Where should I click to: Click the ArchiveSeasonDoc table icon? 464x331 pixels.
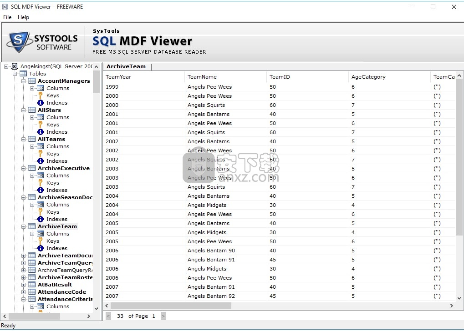click(32, 197)
